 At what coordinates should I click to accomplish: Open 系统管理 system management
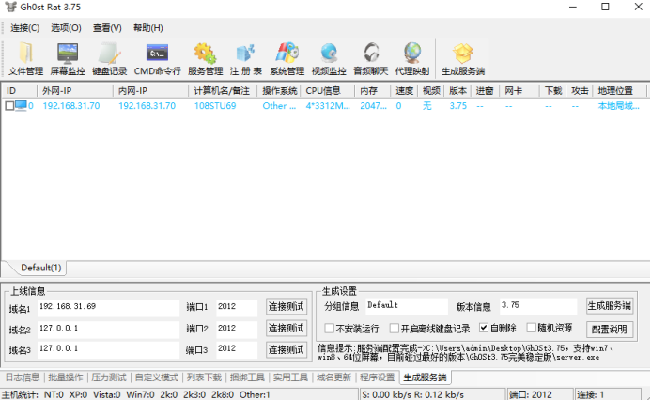pos(287,59)
